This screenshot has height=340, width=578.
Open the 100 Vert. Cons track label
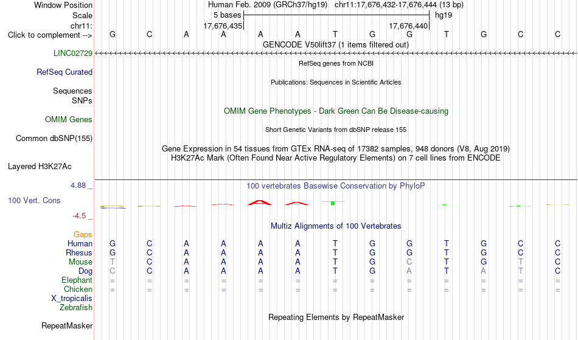(34, 201)
